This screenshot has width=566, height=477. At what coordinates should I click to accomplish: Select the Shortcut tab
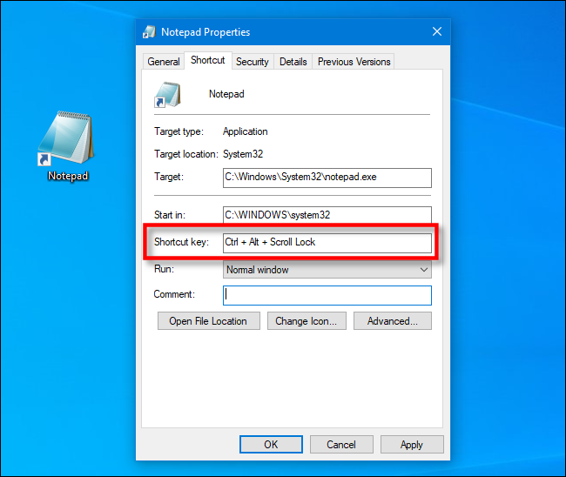point(208,61)
